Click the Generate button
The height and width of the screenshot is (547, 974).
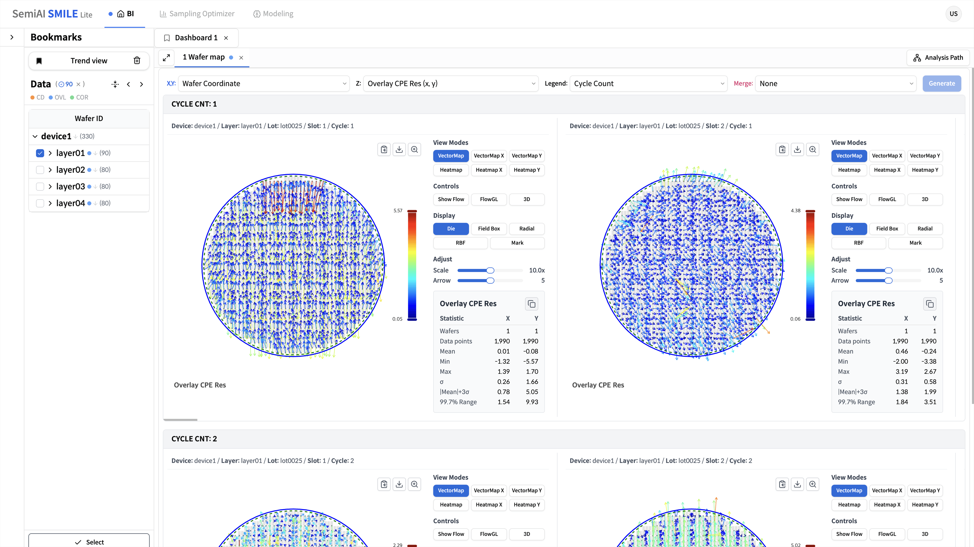click(x=942, y=83)
